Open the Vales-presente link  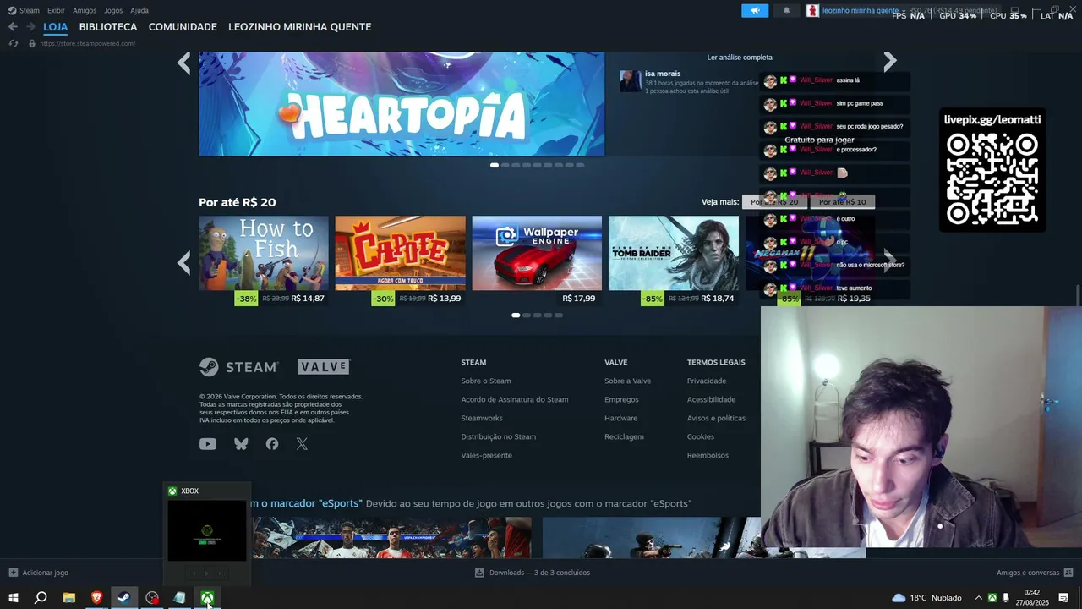(x=487, y=455)
